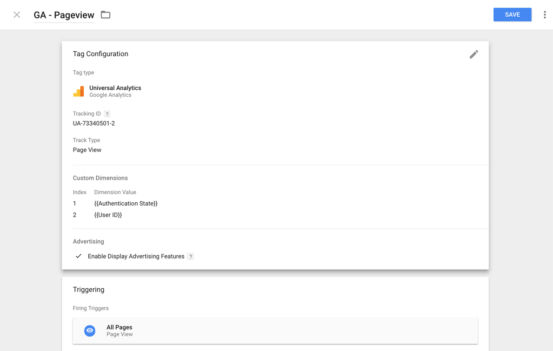The height and width of the screenshot is (351, 553).
Task: Click the Triggering section header
Action: (x=88, y=289)
